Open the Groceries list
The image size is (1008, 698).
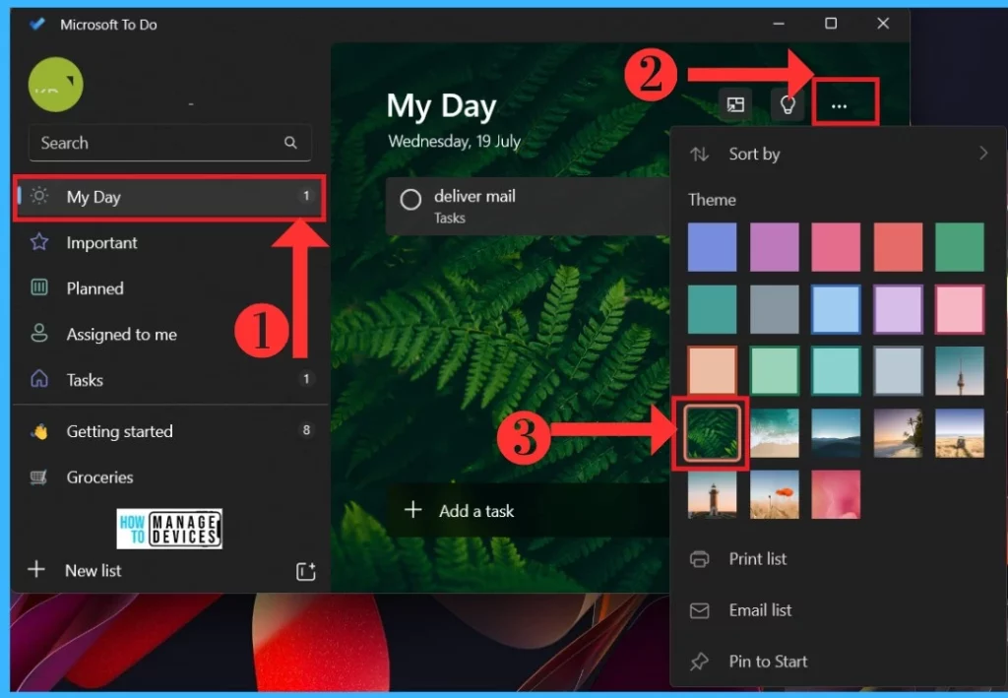[x=169, y=476]
